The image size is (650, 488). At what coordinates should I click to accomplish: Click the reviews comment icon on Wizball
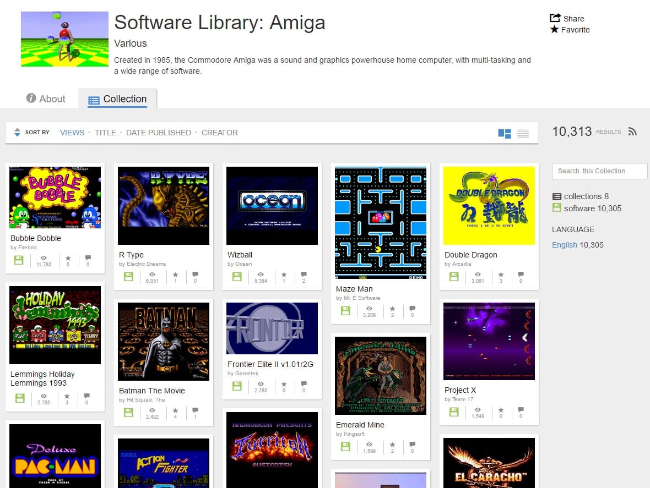coord(304,274)
